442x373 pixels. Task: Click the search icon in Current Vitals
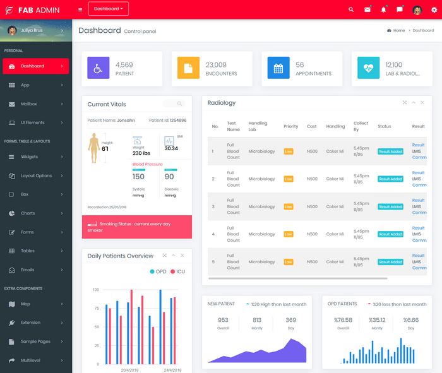(179, 104)
